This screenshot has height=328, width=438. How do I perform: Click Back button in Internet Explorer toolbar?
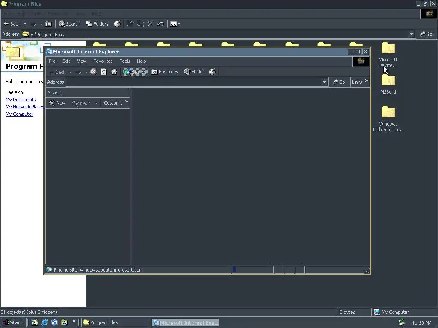tap(57, 72)
